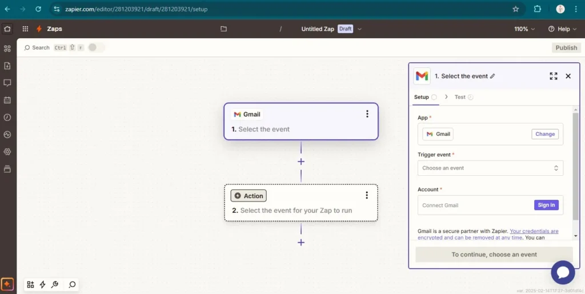Add a step between Gmail and Action
The height and width of the screenshot is (294, 585).
point(301,162)
